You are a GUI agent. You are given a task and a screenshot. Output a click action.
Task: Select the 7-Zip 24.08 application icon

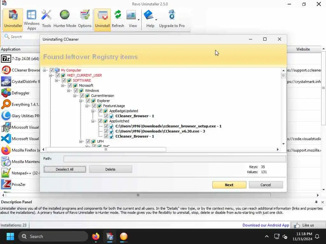[x=6, y=59]
